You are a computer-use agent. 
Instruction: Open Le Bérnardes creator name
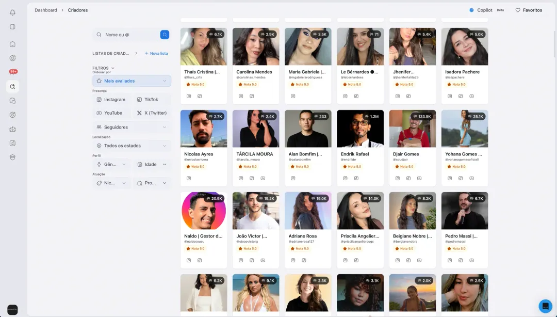(x=359, y=72)
